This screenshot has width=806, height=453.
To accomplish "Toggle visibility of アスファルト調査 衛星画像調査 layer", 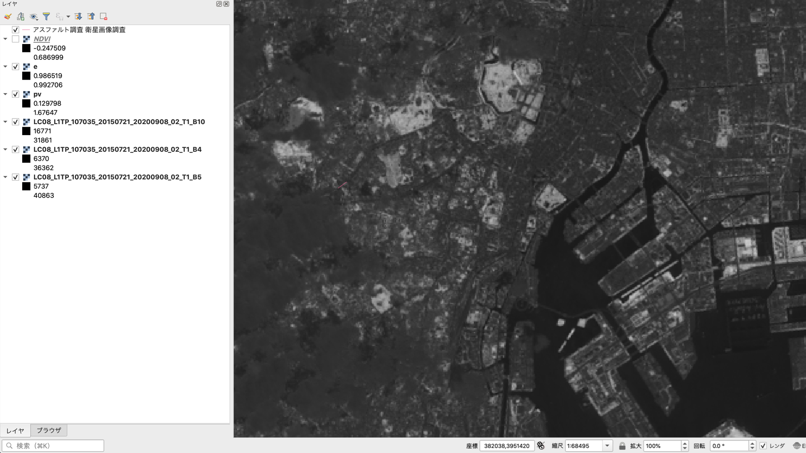I will coord(16,30).
